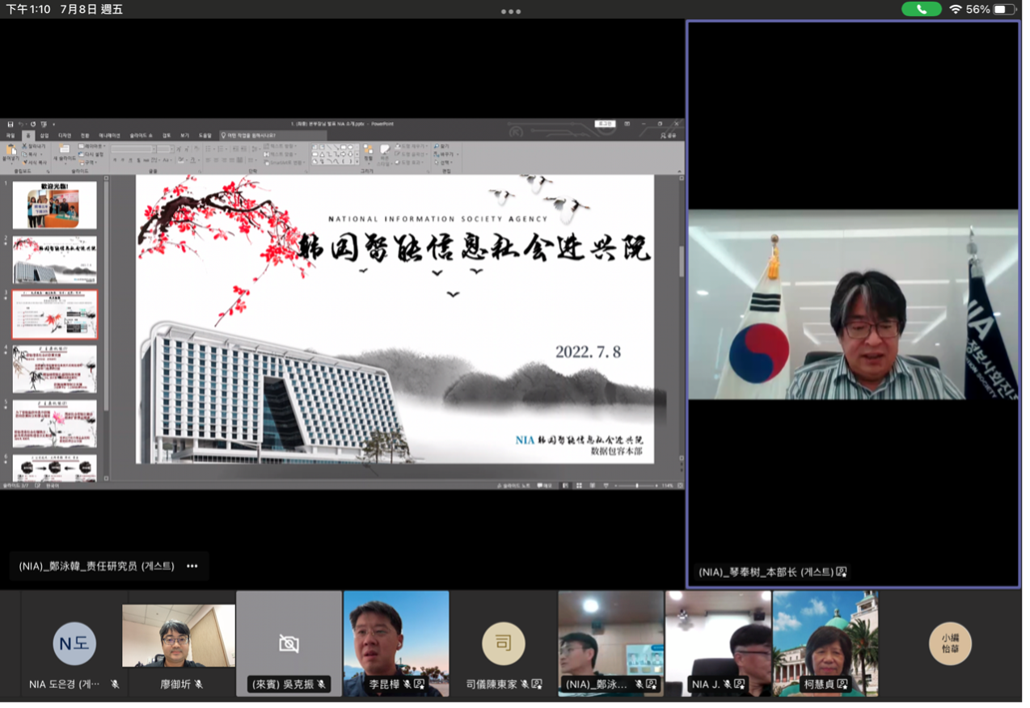Viewport: 1030px width, 708px height.
Task: Switch to the 디자인 (Design) ribbon tab
Action: pyautogui.click(x=65, y=136)
